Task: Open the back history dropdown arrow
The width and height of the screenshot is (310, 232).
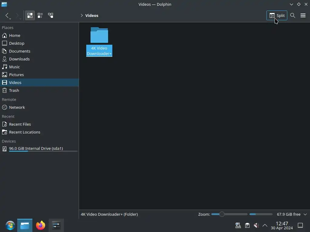Action: (x=10, y=18)
